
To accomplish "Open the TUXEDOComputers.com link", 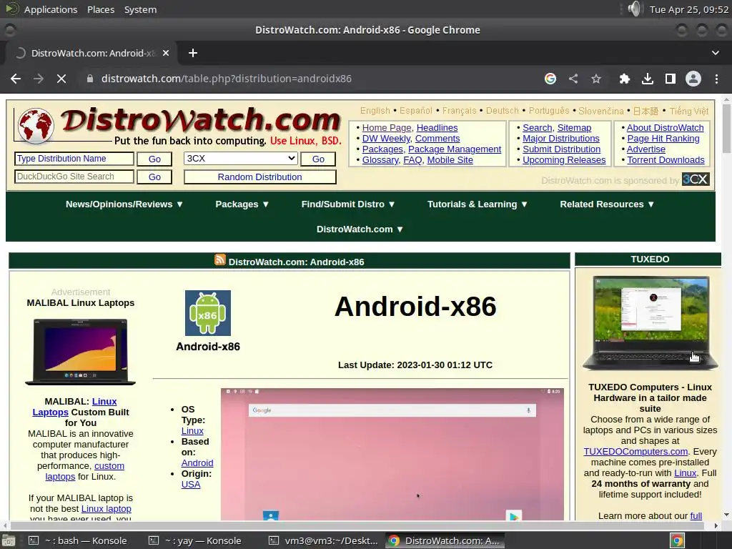I will pos(635,452).
